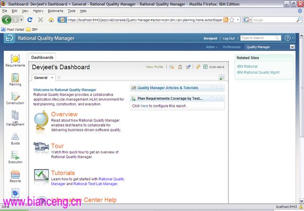Image resolution: width=304 pixels, height=211 pixels.
Task: Open the View menu
Action: point(25,11)
